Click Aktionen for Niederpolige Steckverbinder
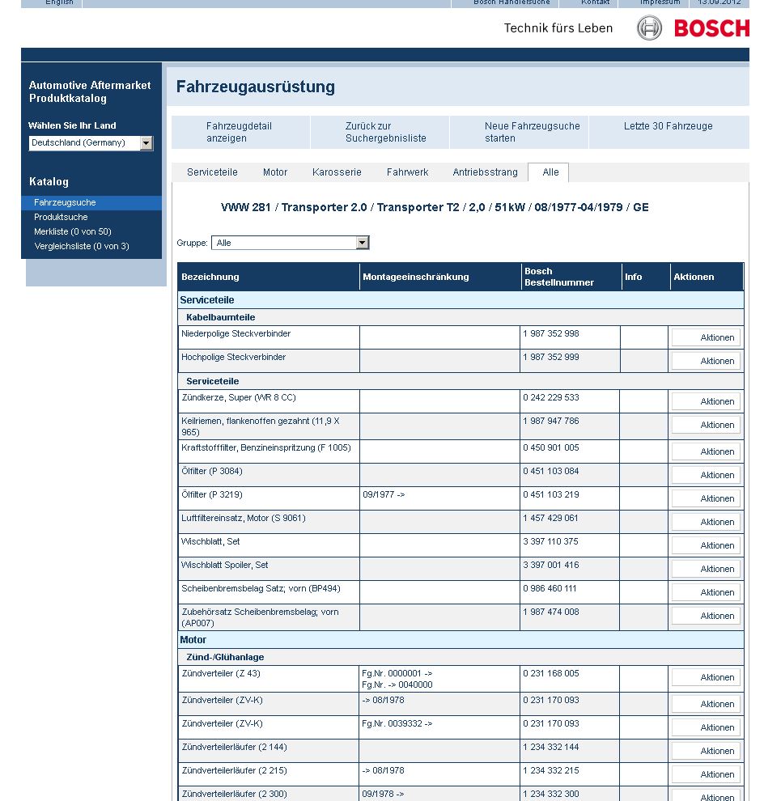 (706, 337)
